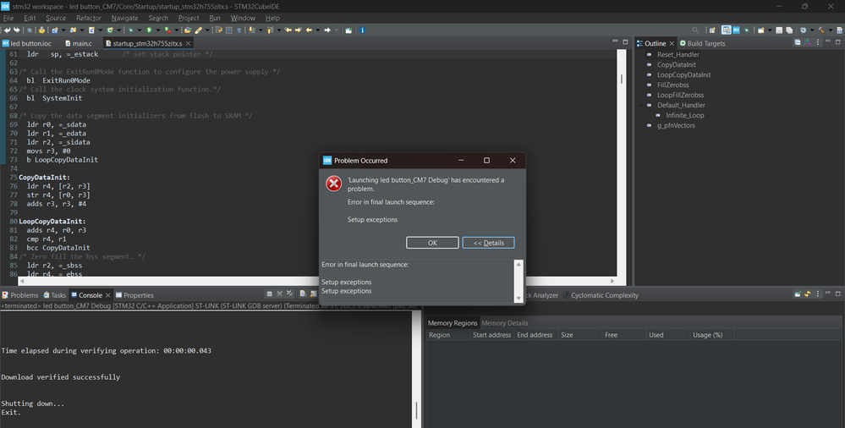Open the Back history dropdown arrow
The image size is (845, 428).
pyautogui.click(x=318, y=30)
